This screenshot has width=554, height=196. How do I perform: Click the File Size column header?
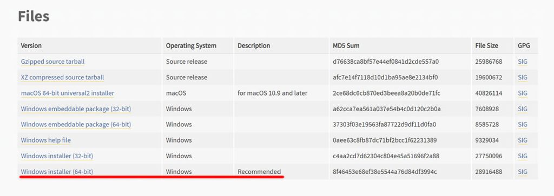pyautogui.click(x=486, y=46)
